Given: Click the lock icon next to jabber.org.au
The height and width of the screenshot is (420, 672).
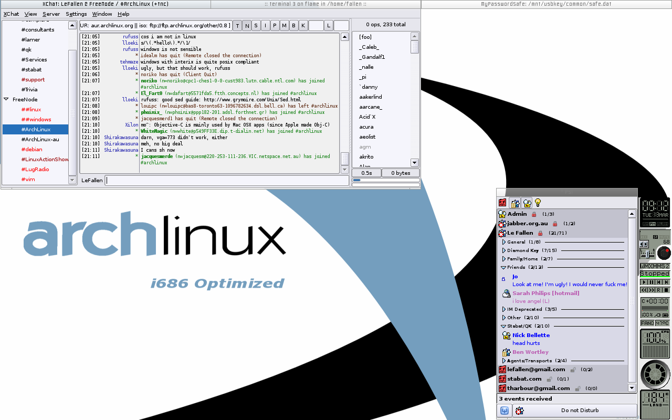Looking at the screenshot, I should tap(555, 224).
